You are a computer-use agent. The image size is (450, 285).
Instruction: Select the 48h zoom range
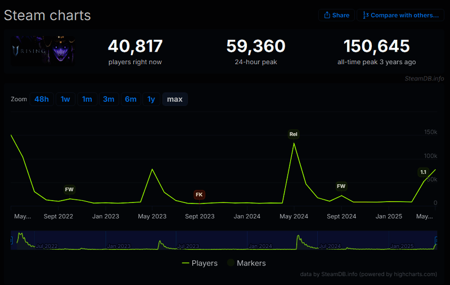(x=42, y=99)
